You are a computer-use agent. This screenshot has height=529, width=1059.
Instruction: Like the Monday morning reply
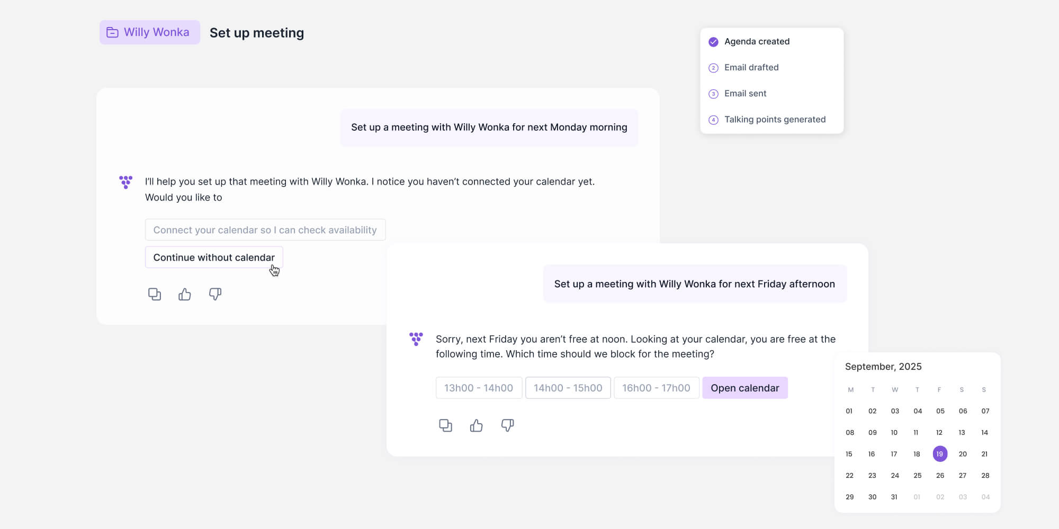(x=185, y=294)
